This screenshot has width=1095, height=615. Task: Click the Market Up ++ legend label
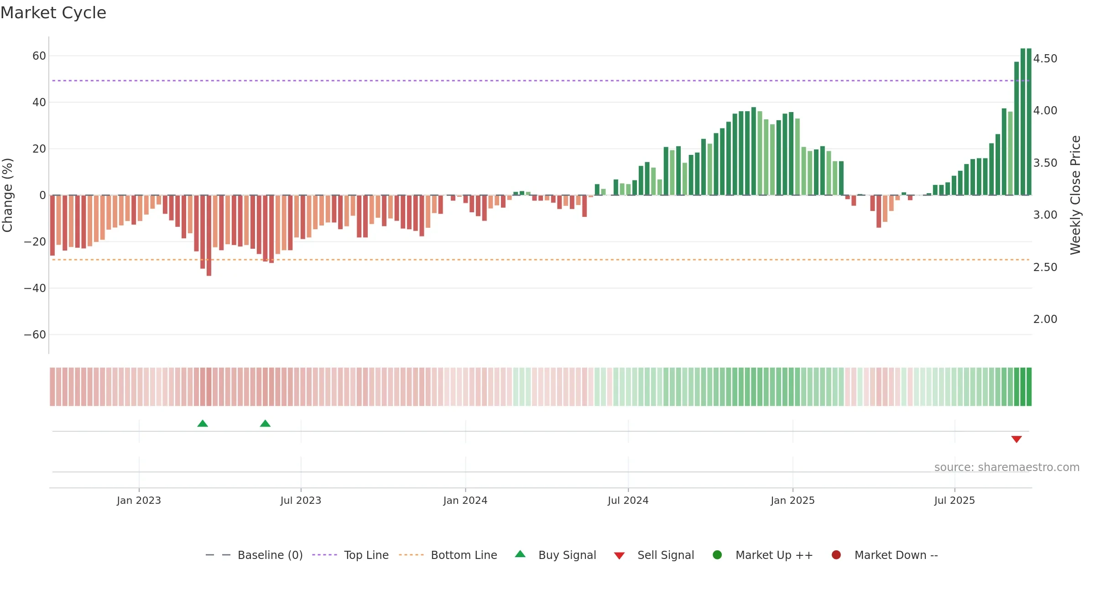pos(774,555)
